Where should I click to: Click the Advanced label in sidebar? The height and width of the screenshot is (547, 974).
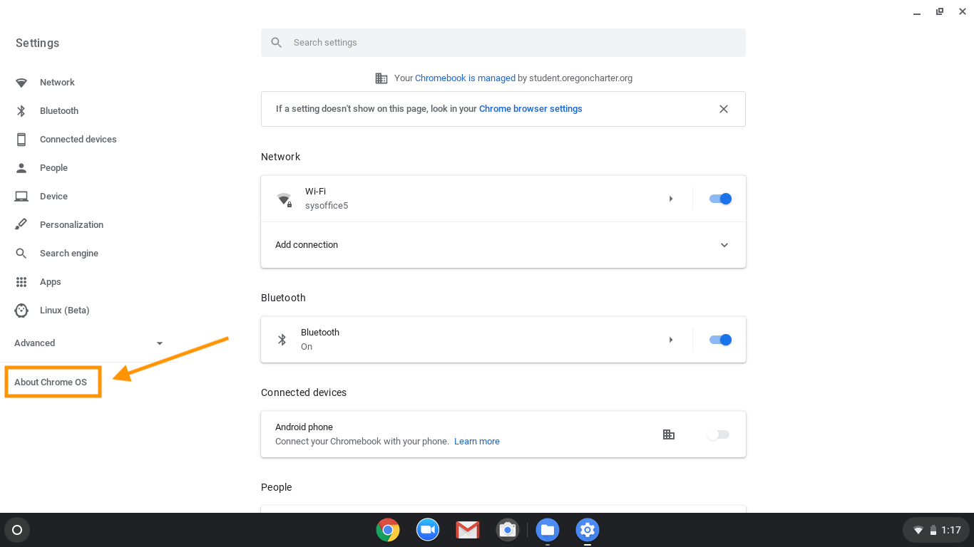click(35, 343)
